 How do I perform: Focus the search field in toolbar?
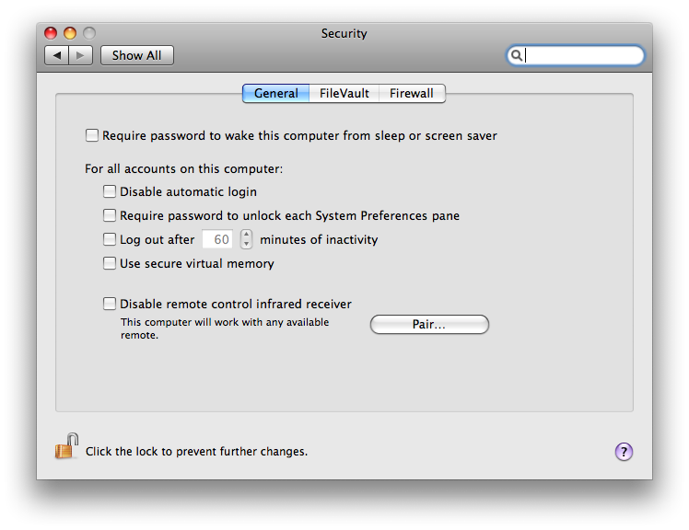pos(582,55)
